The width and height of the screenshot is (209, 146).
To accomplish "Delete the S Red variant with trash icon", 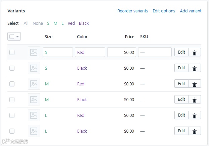I will pyautogui.click(x=194, y=52).
